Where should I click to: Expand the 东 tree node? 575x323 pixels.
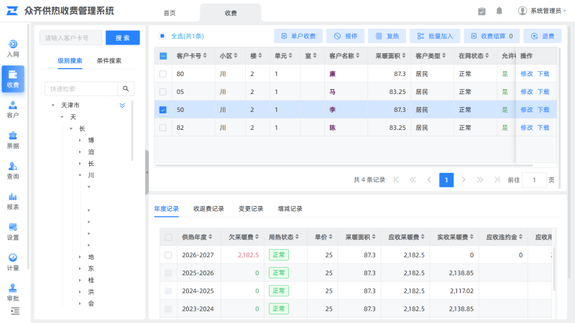(80, 268)
